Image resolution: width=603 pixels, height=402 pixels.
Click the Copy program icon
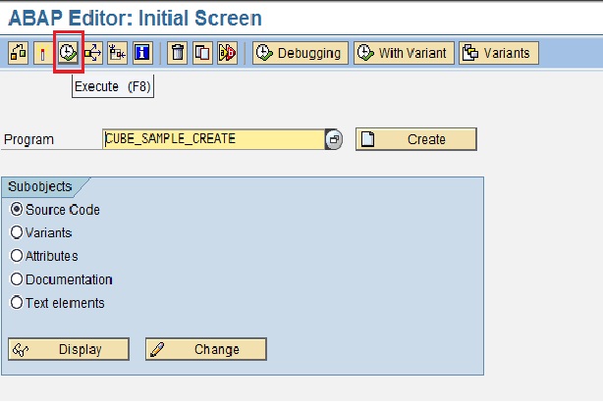(x=201, y=53)
